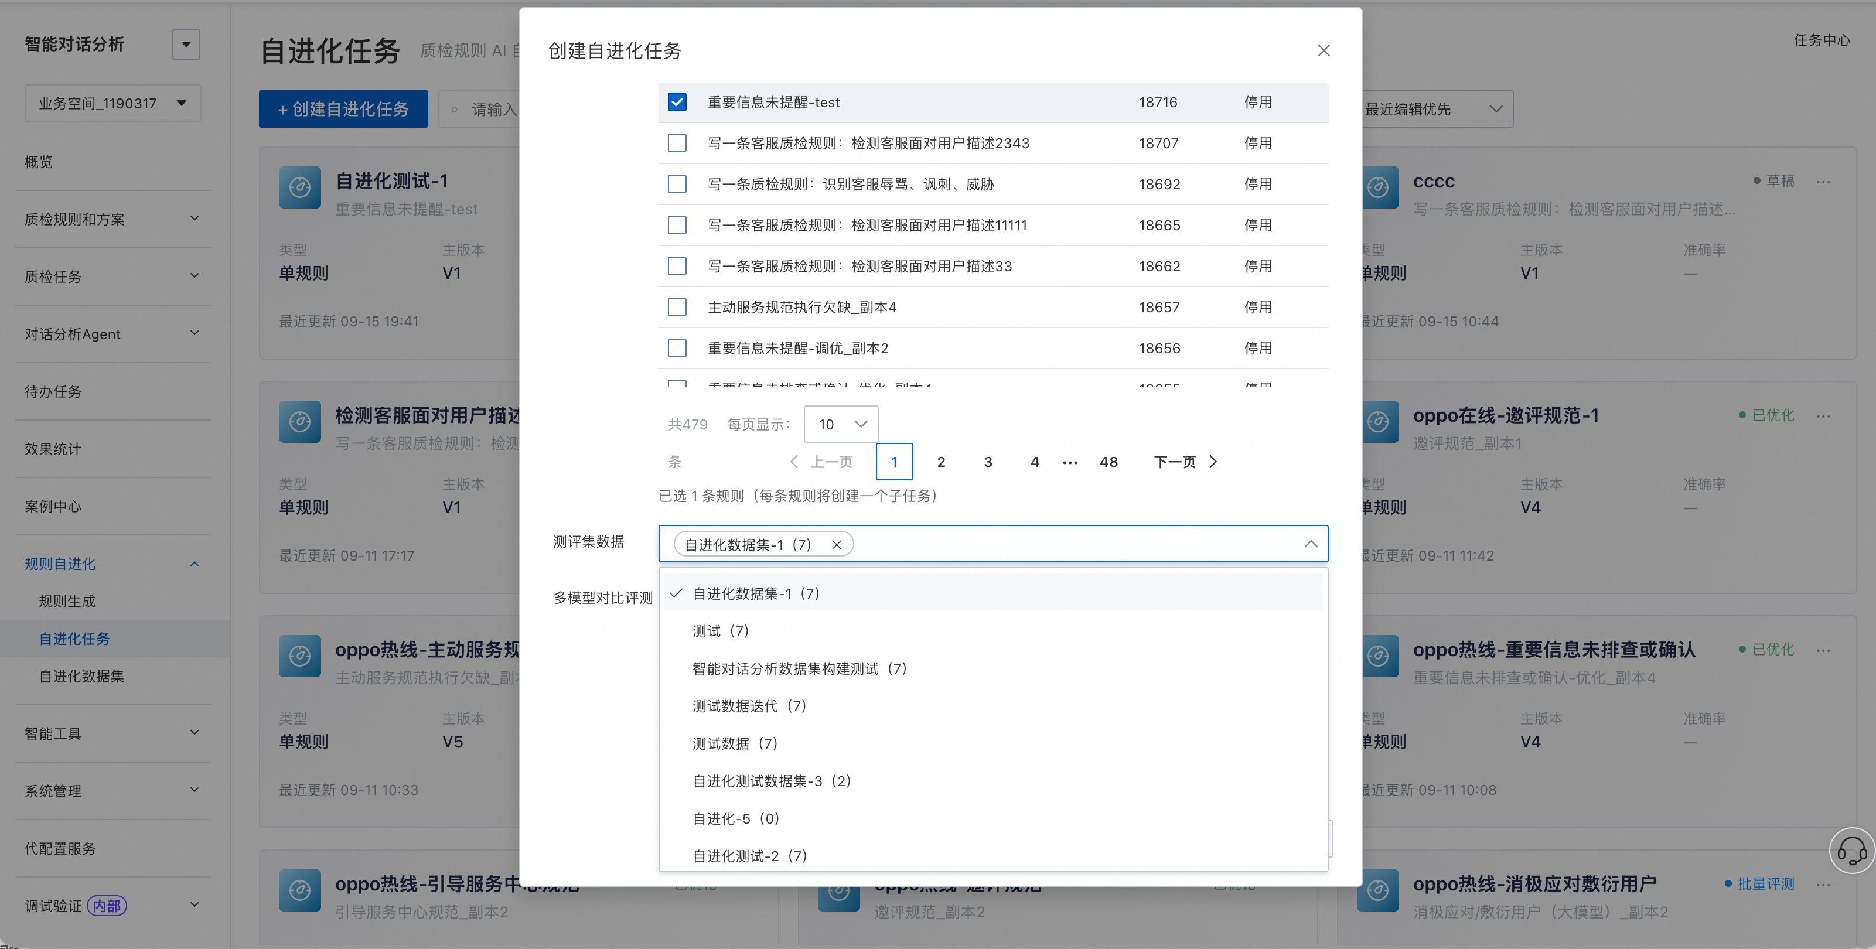Open 概览 in sidebar

coord(39,162)
